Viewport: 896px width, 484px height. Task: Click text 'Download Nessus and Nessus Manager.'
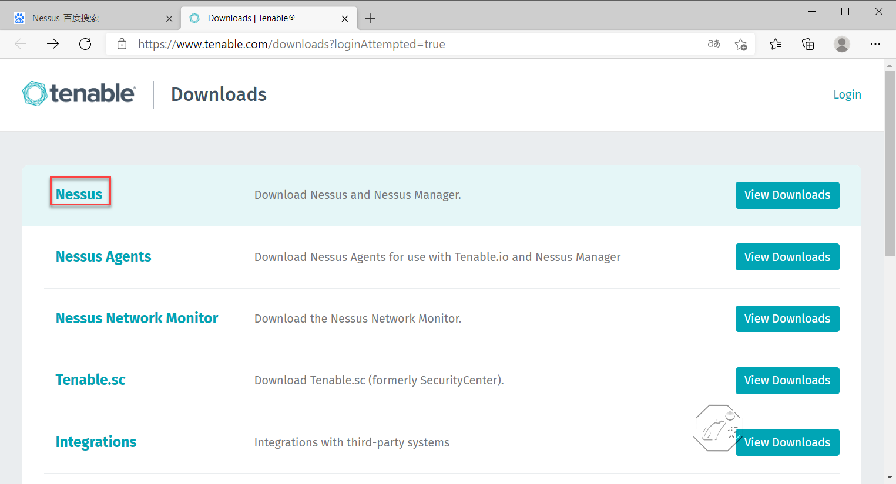pyautogui.click(x=358, y=195)
